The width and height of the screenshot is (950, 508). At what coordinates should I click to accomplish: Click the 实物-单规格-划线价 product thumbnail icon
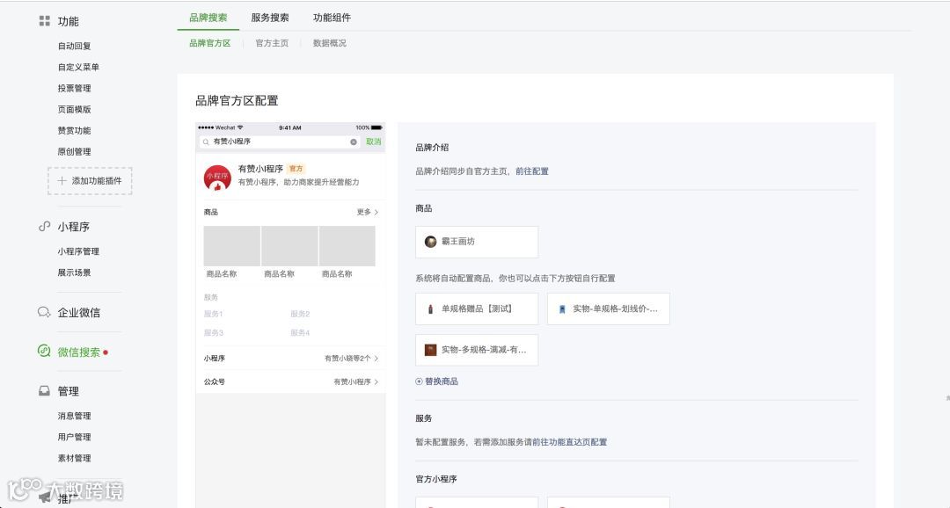(561, 308)
